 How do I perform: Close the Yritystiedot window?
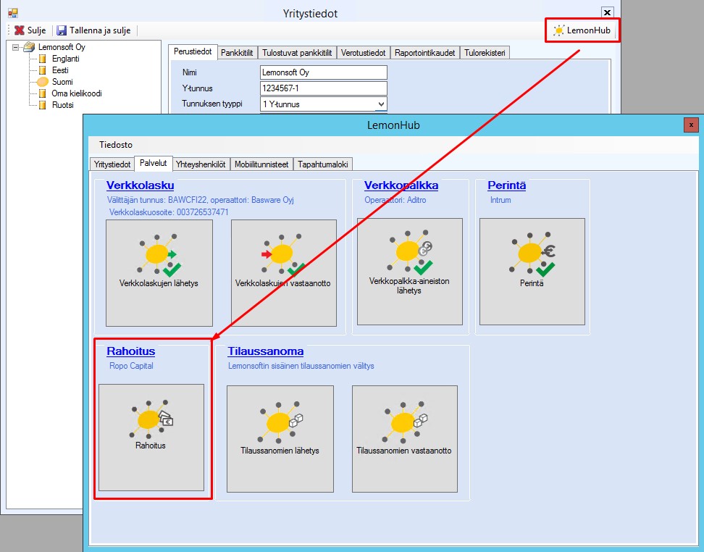click(x=607, y=12)
